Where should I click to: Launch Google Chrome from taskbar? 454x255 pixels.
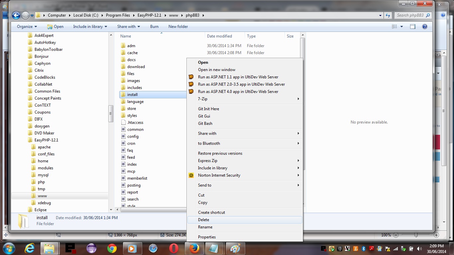[112, 248]
